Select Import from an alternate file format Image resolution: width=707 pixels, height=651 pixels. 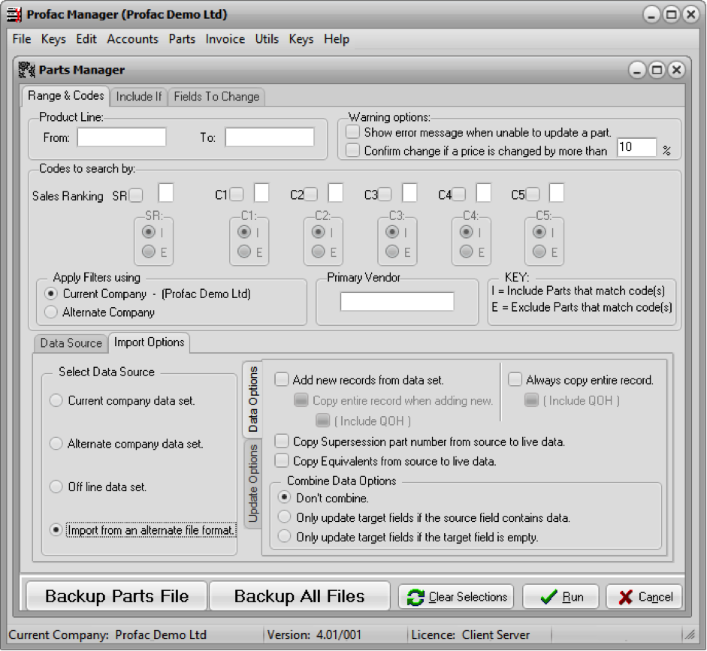(56, 530)
